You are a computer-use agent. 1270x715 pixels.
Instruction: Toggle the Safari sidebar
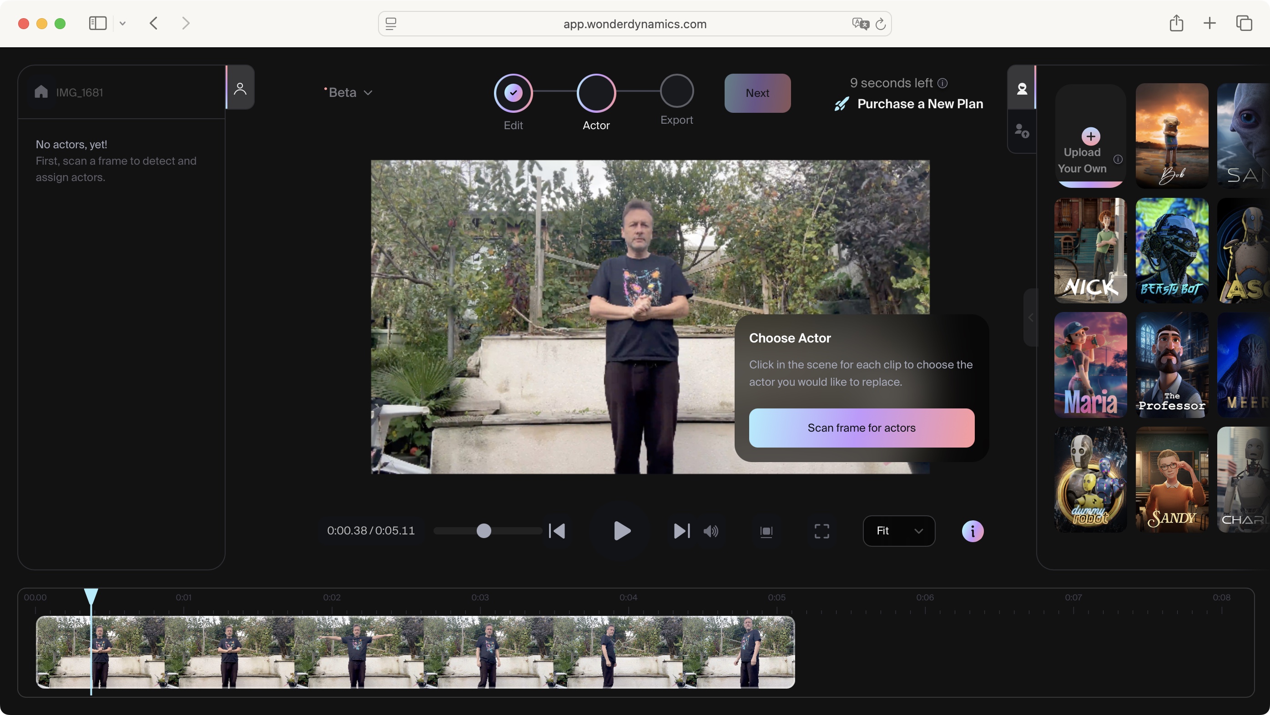click(x=97, y=23)
